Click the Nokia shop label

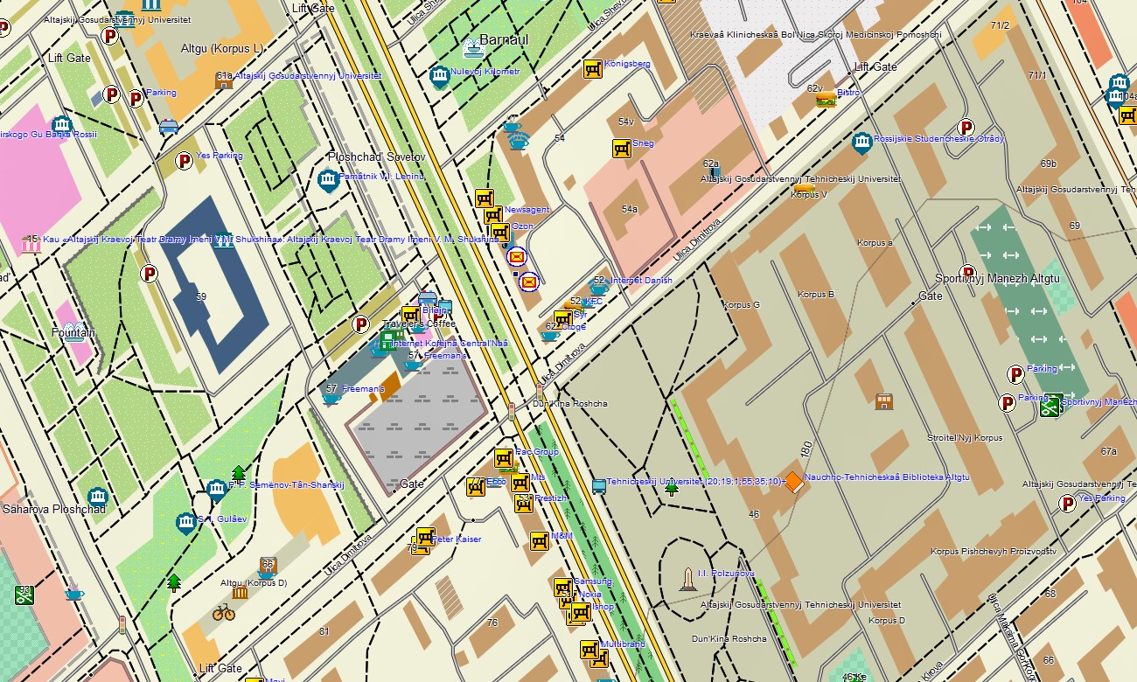[x=590, y=595]
